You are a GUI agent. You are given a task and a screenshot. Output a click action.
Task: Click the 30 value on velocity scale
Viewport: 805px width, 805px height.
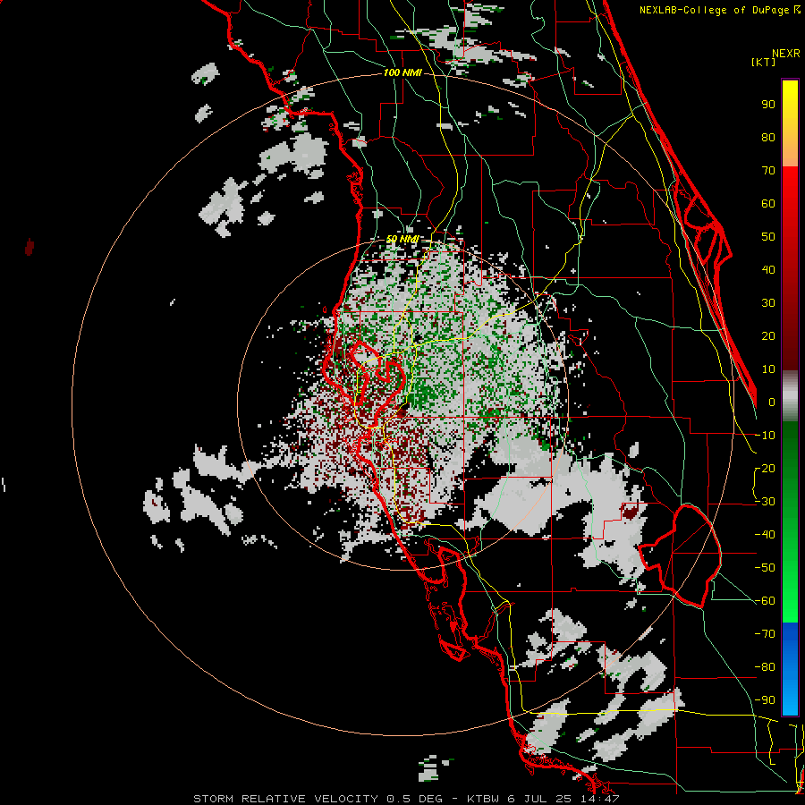point(768,303)
